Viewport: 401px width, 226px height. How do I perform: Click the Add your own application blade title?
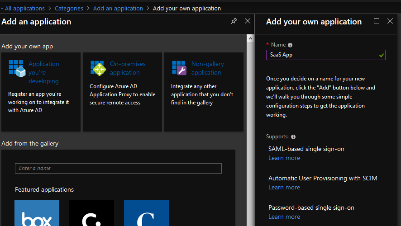314,22
